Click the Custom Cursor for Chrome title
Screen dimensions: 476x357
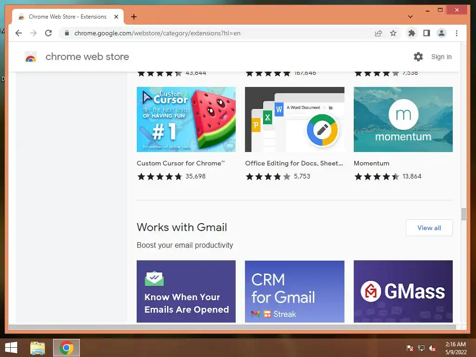tap(181, 163)
